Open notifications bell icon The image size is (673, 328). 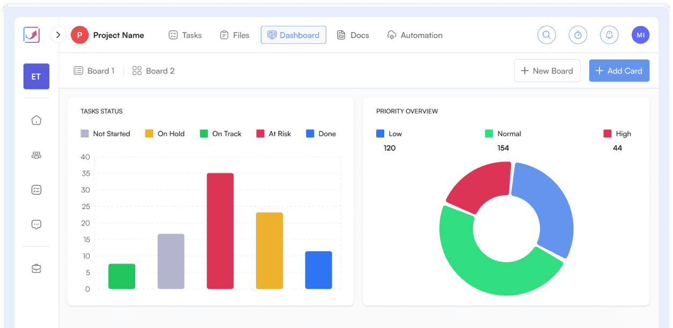tap(609, 35)
